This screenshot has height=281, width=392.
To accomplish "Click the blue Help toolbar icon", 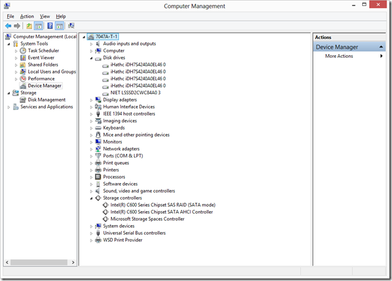I will [x=50, y=26].
